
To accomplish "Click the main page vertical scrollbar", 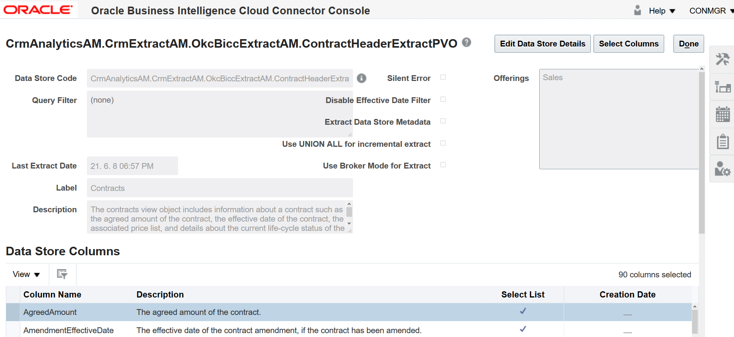I will 701,153.
